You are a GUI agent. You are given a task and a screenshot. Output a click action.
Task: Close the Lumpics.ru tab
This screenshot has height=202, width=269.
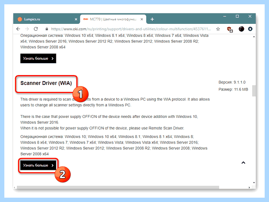coord(76,20)
